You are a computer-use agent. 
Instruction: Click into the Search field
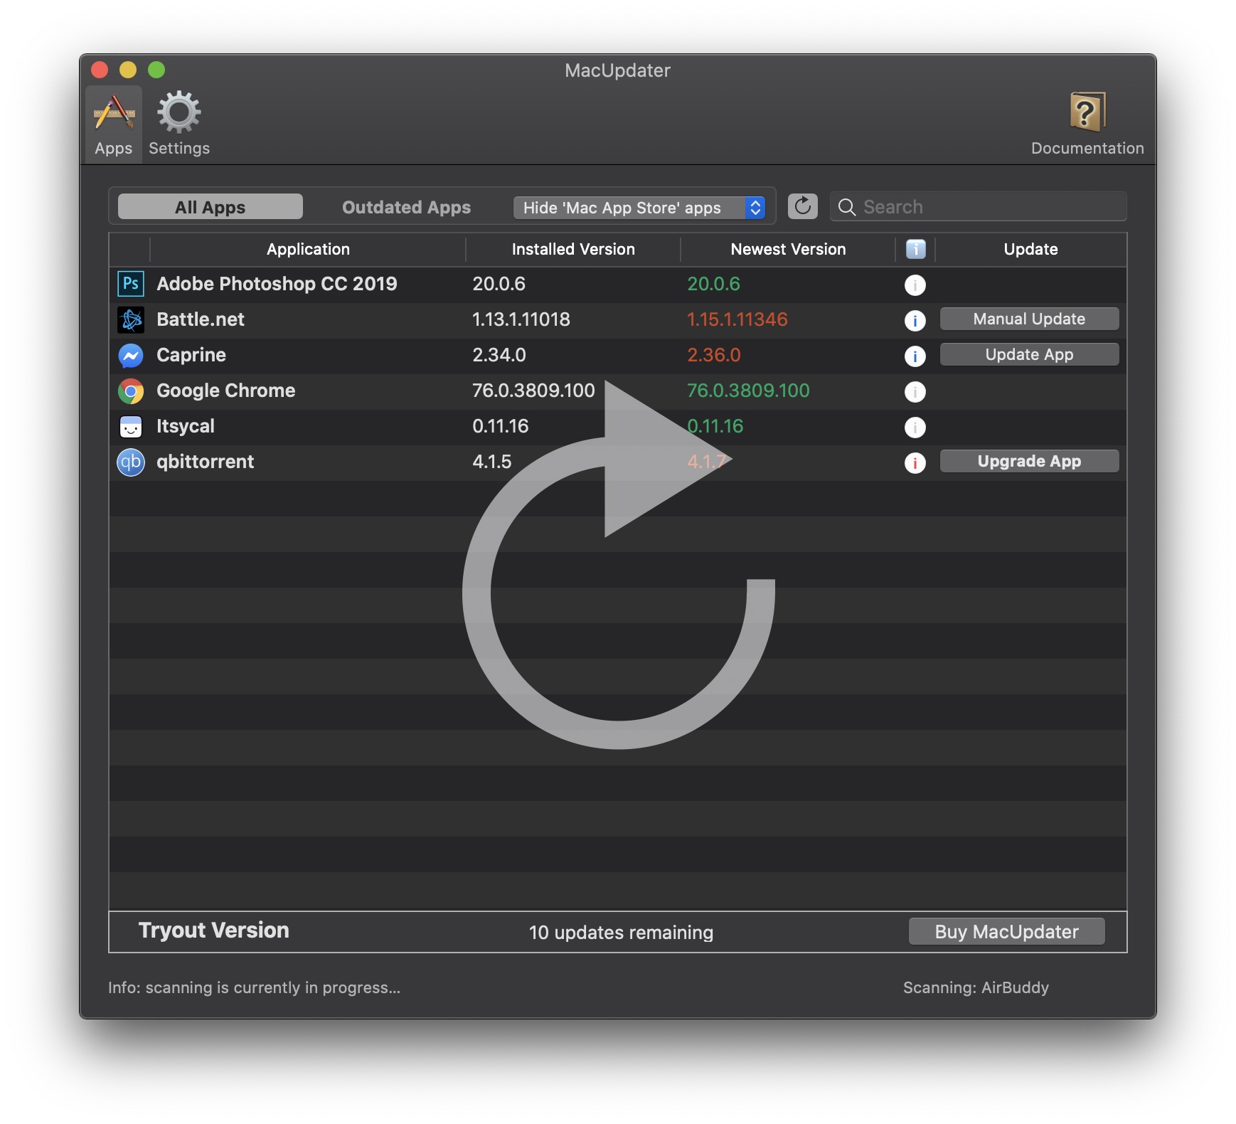[979, 207]
